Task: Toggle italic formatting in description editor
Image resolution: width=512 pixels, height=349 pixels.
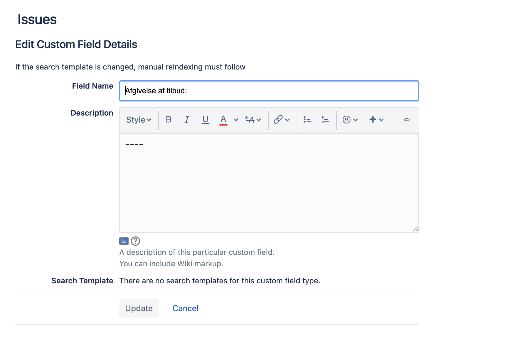Action: click(187, 120)
